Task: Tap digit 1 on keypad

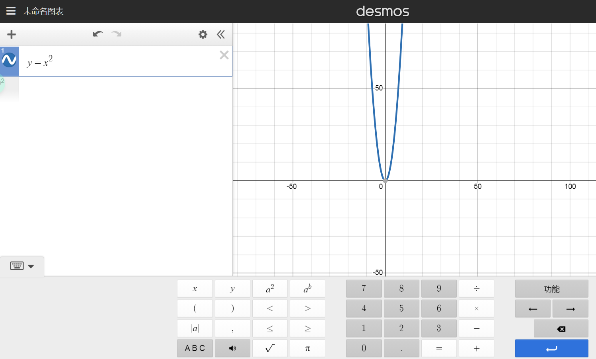Action: coord(364,329)
